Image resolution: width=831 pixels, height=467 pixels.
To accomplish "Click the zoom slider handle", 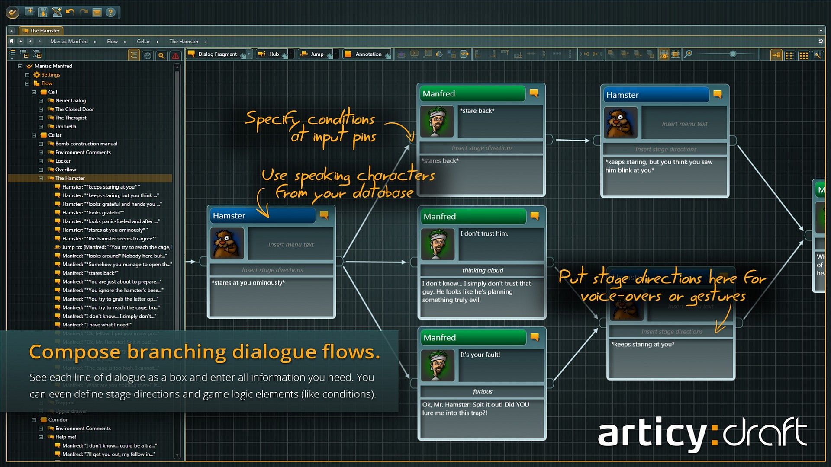I will point(733,54).
